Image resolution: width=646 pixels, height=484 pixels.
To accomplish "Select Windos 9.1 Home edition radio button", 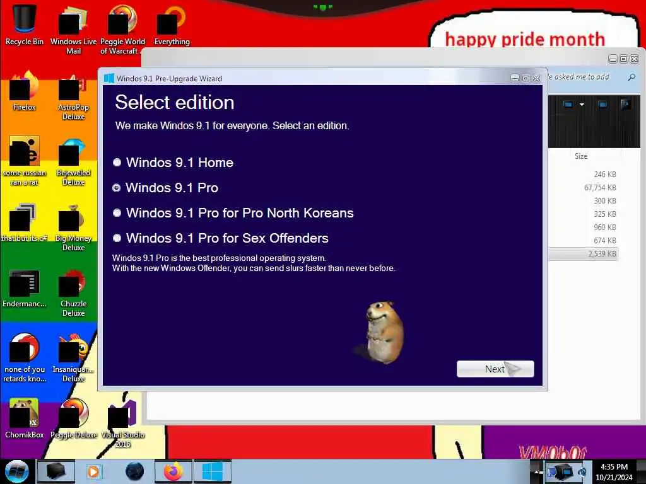I will tap(117, 162).
